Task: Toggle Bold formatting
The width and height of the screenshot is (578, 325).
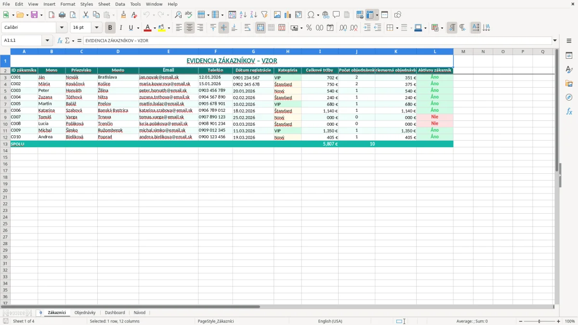Action: 110,28
